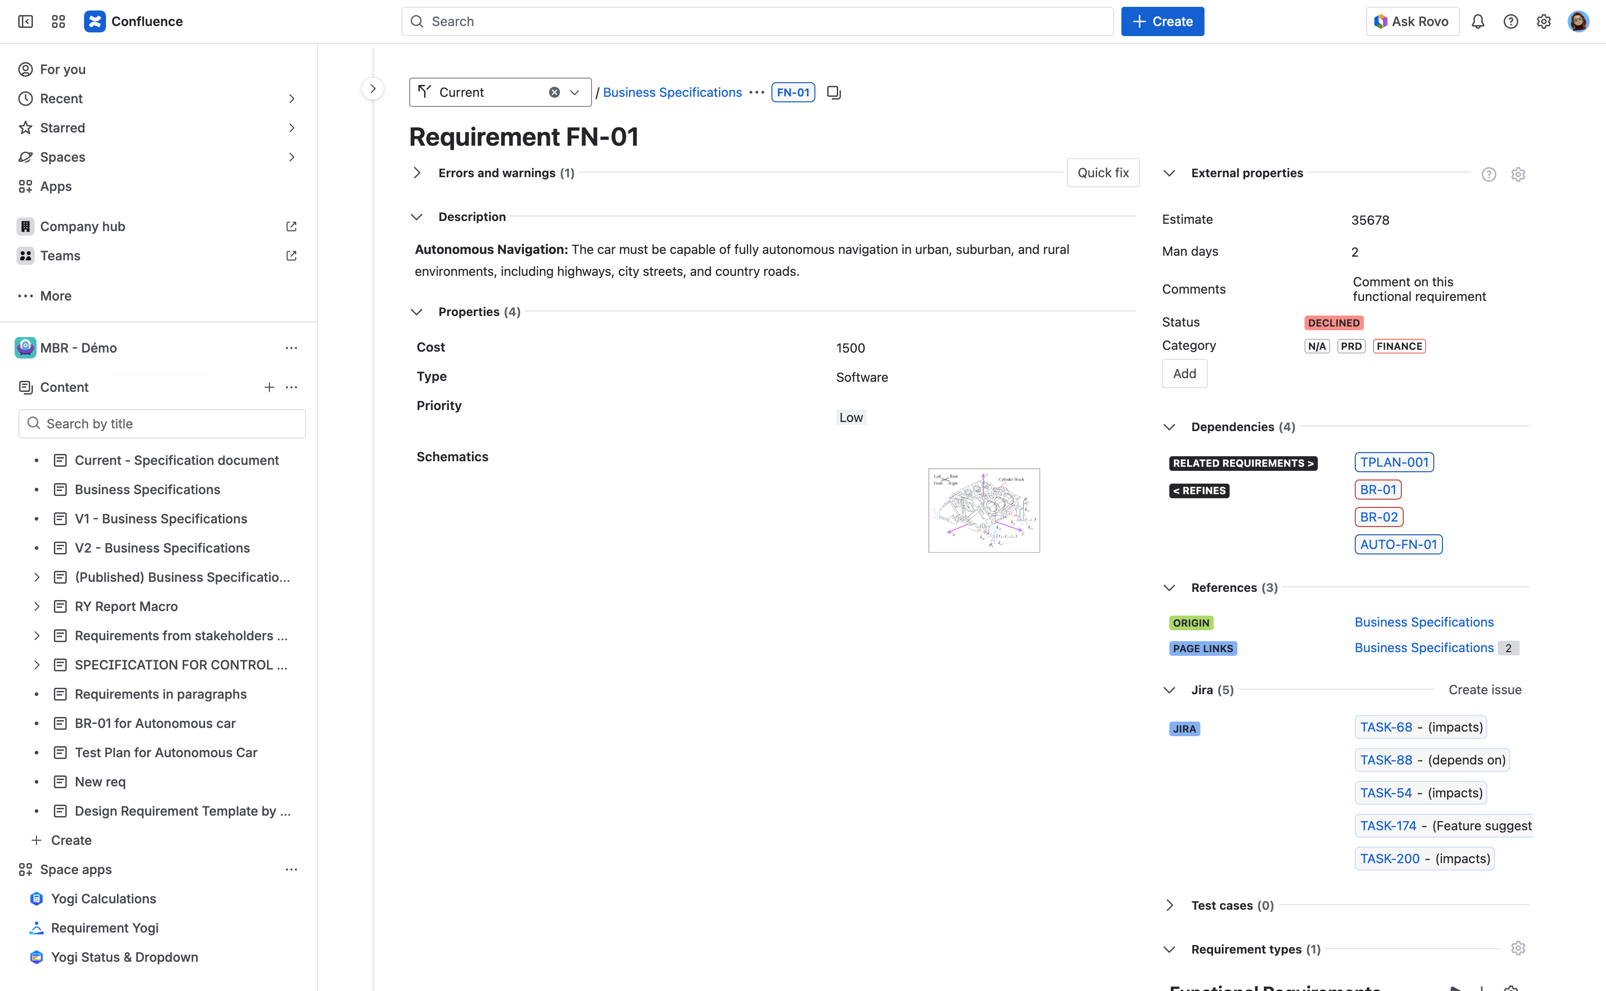Open the app switcher grid icon
This screenshot has width=1606, height=991.
58,21
